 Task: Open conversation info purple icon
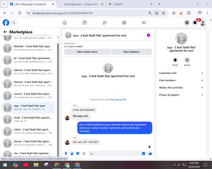[148, 35]
